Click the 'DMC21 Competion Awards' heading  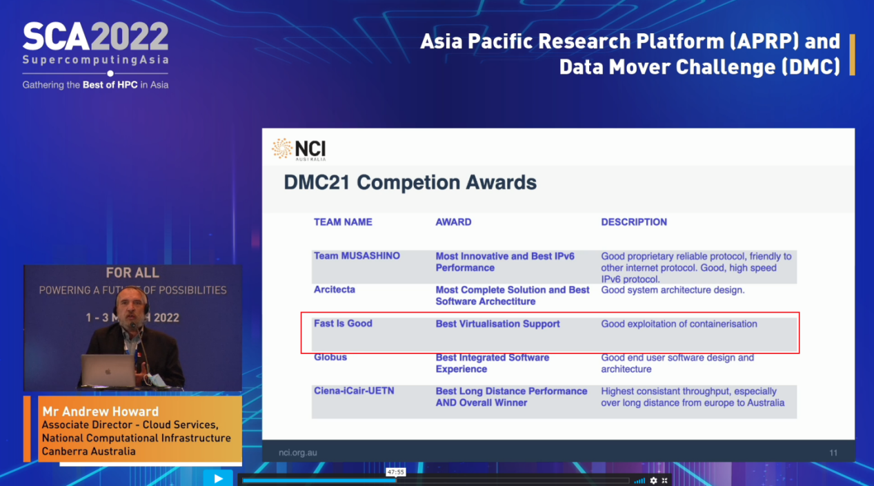tap(410, 183)
